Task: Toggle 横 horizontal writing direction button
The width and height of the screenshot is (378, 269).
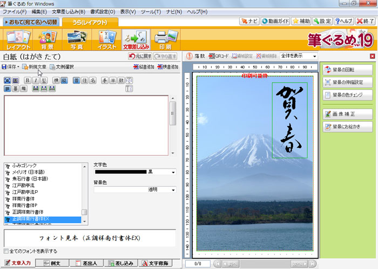Action: [56, 80]
